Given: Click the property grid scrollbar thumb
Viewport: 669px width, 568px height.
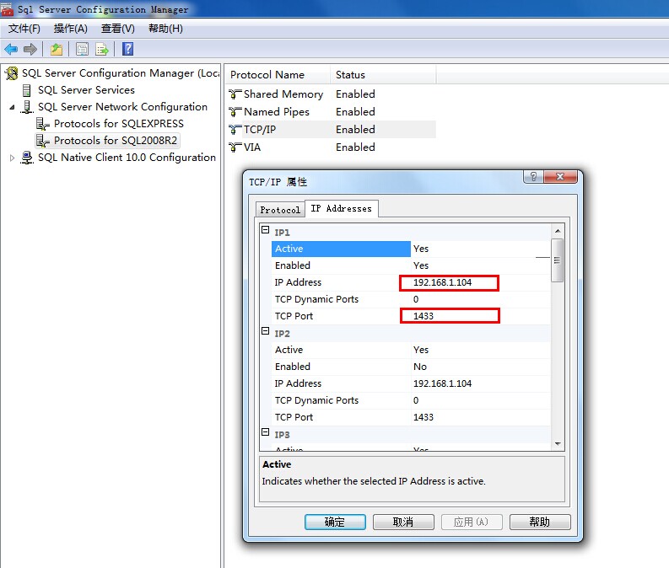Looking at the screenshot, I should [557, 260].
